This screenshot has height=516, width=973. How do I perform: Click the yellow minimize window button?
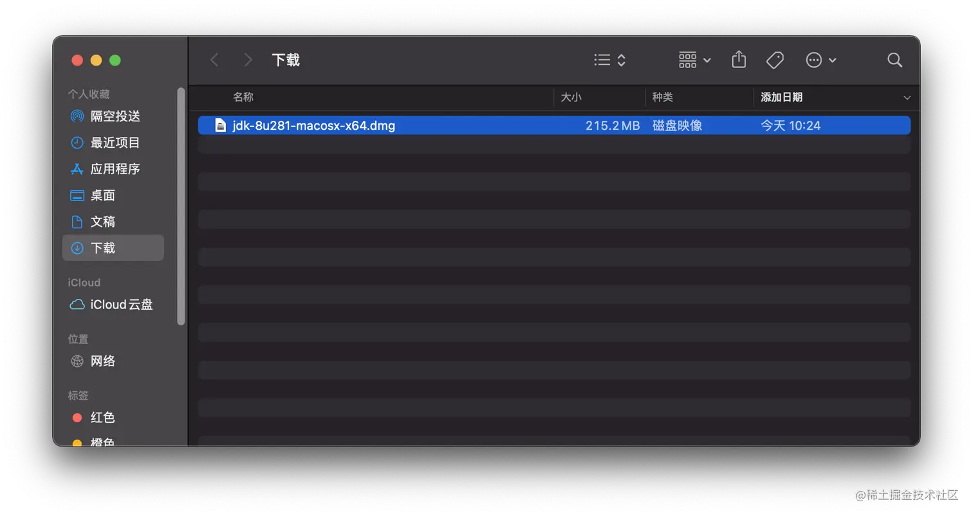96,60
